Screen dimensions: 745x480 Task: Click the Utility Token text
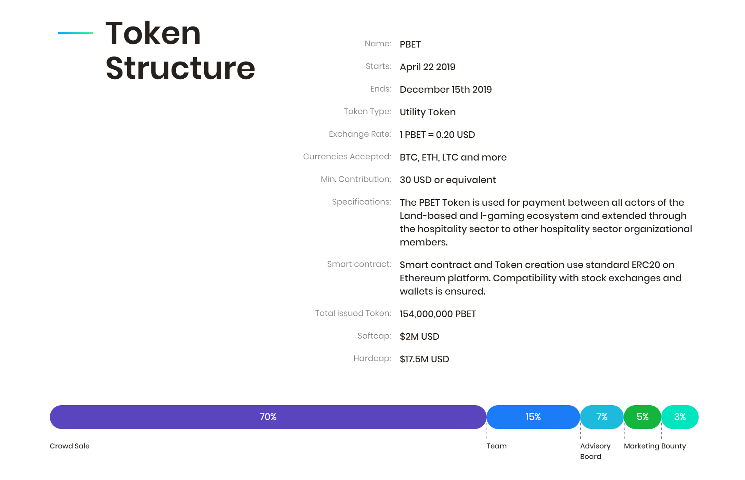(x=428, y=112)
